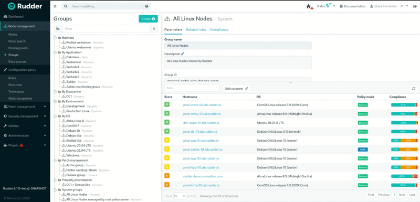Click the Audit badge for prod-zabbix-01.lab.rudder.io

click(363, 150)
